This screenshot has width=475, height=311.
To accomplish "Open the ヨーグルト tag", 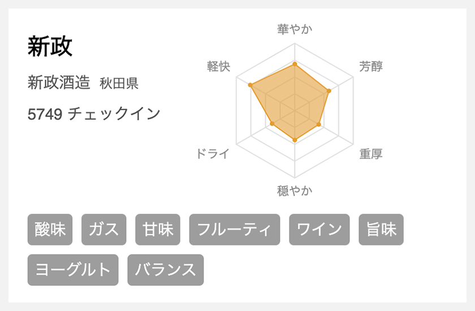I will click(x=73, y=270).
